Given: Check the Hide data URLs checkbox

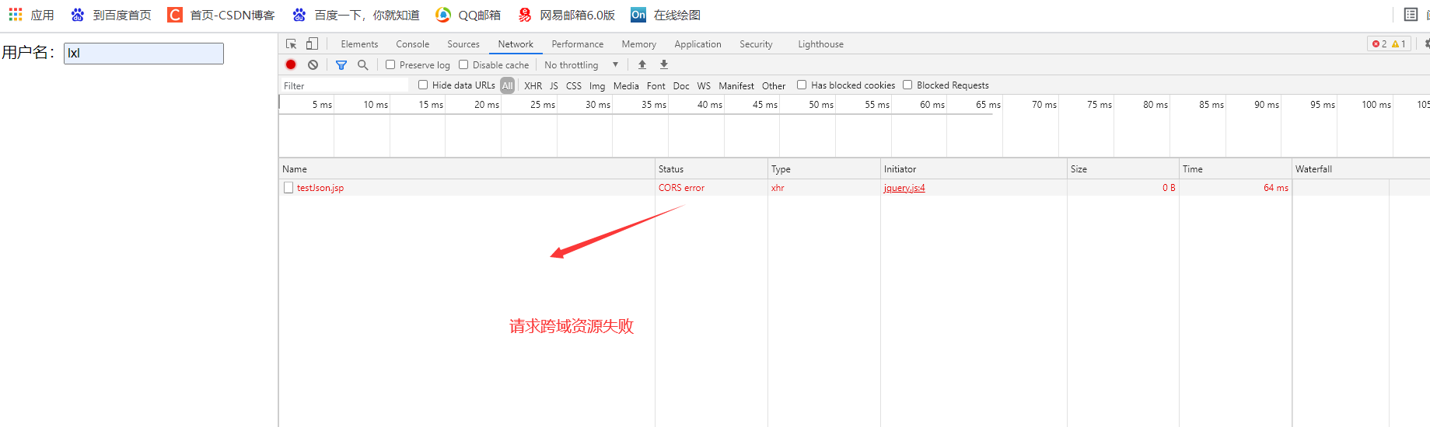Looking at the screenshot, I should pyautogui.click(x=423, y=85).
